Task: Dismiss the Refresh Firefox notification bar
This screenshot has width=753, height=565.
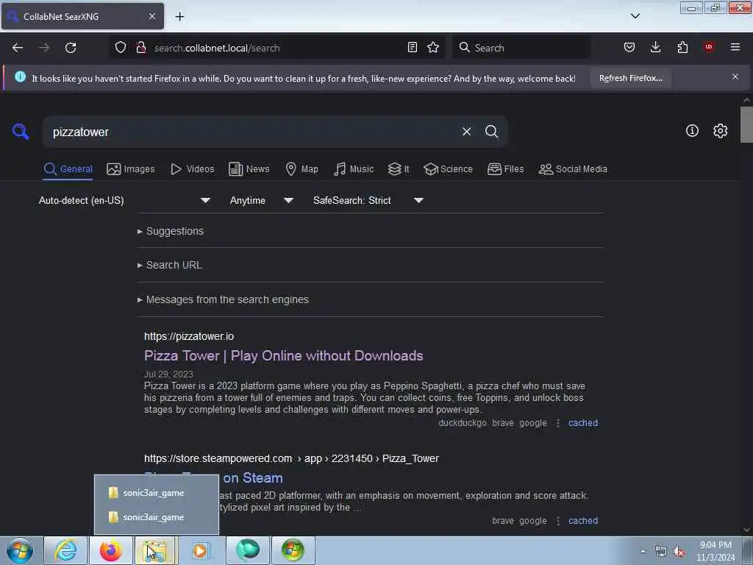Action: pos(735,77)
